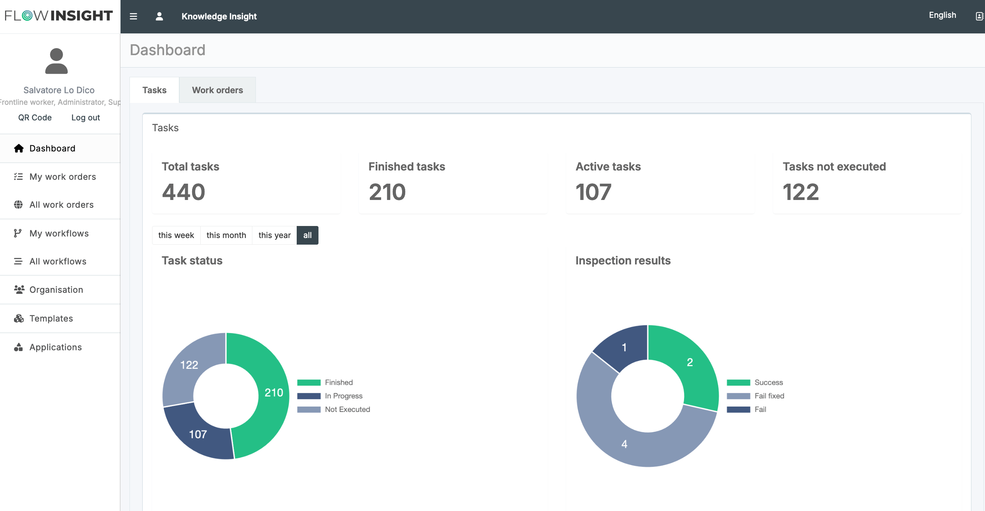Select the 'this month' time filter
The image size is (985, 511).
[226, 235]
